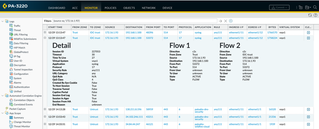Clear session on the first syslog row
319x129 pixels.
click(x=308, y=32)
